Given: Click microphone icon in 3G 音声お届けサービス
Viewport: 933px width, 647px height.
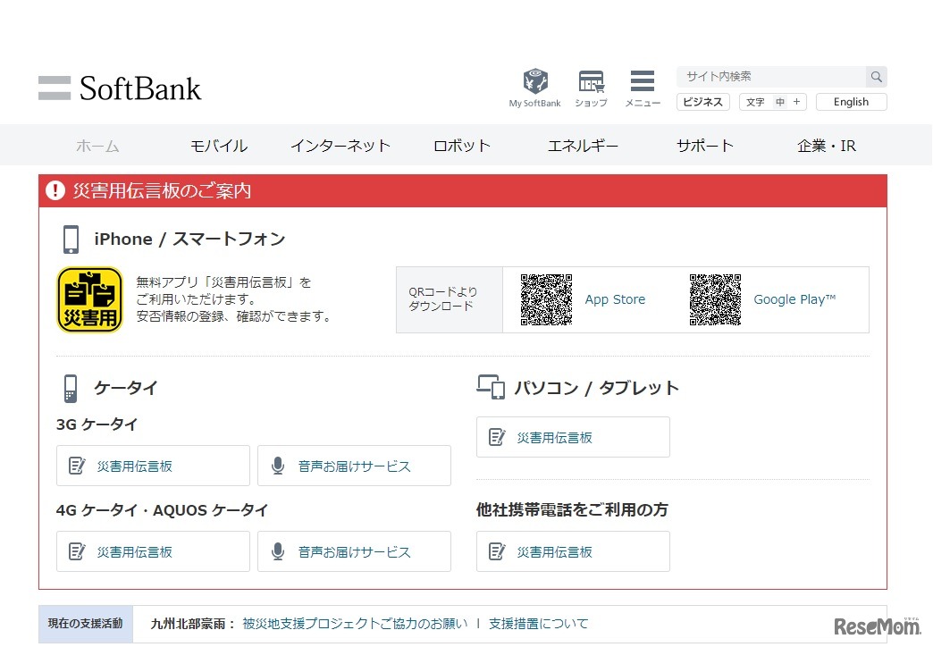Looking at the screenshot, I should tap(277, 466).
